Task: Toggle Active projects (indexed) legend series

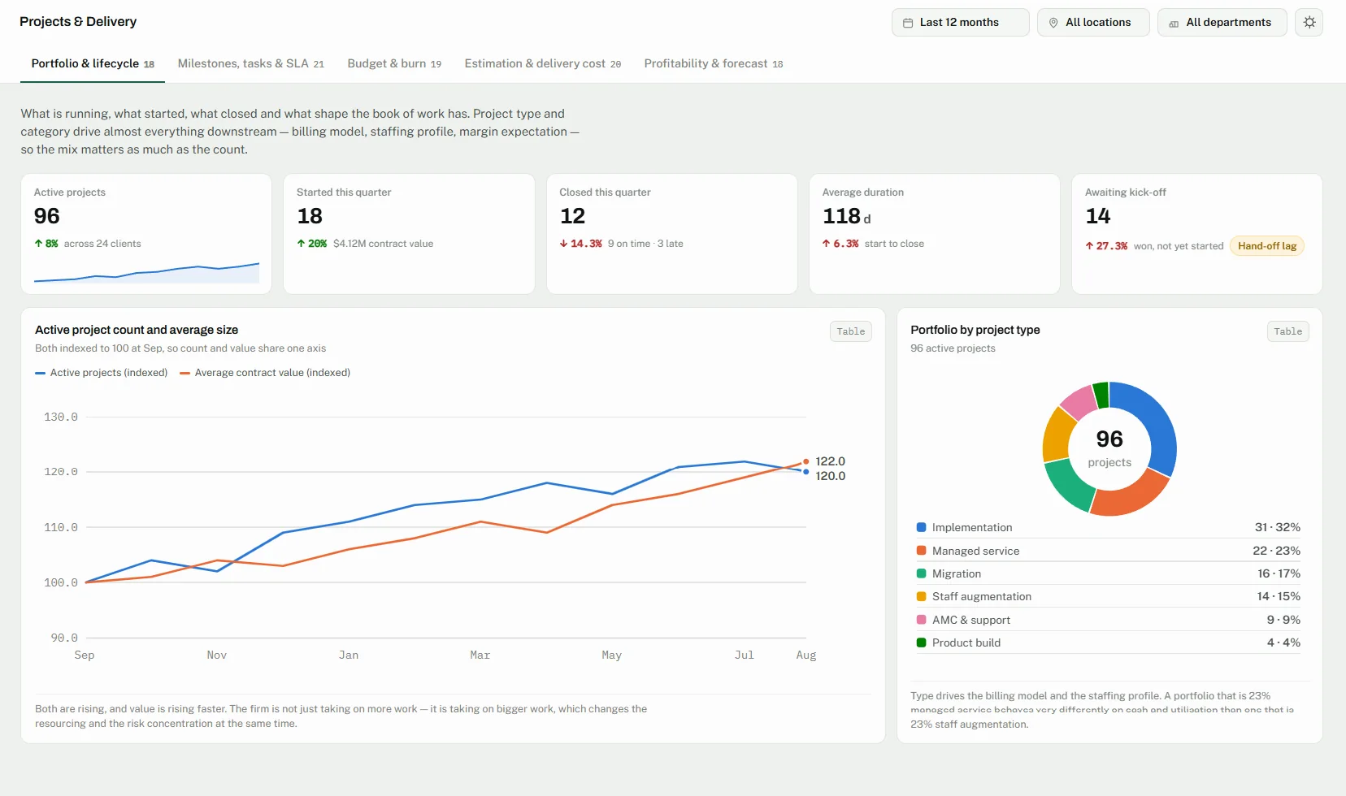Action: click(102, 373)
